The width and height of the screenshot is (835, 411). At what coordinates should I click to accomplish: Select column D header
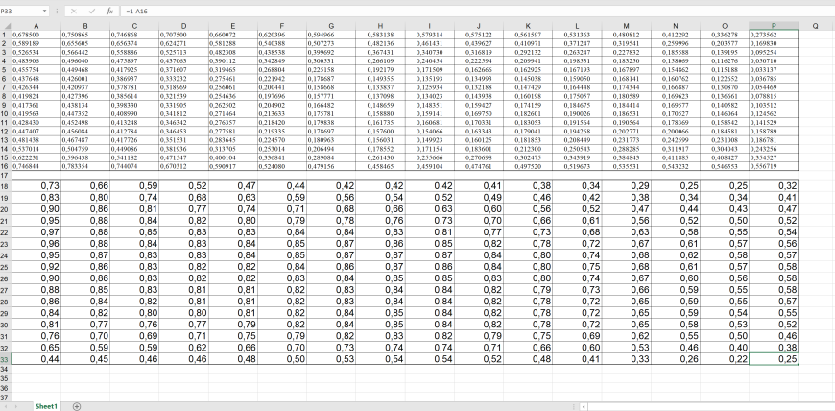pos(183,26)
